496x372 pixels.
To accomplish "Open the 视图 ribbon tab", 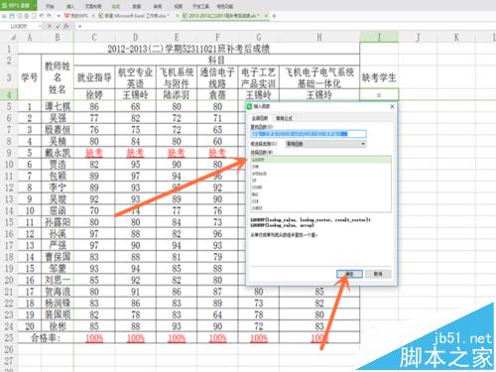I will point(179,6).
